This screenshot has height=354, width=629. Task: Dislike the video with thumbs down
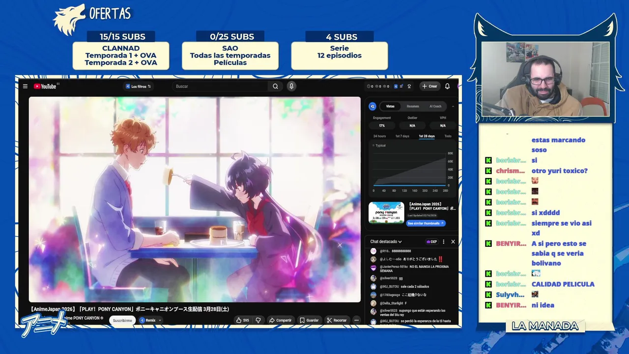click(258, 320)
